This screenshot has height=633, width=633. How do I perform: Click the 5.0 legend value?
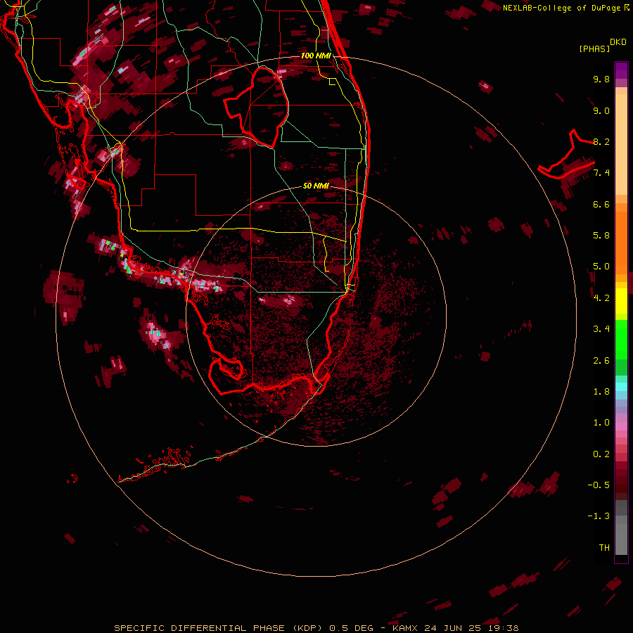(601, 267)
